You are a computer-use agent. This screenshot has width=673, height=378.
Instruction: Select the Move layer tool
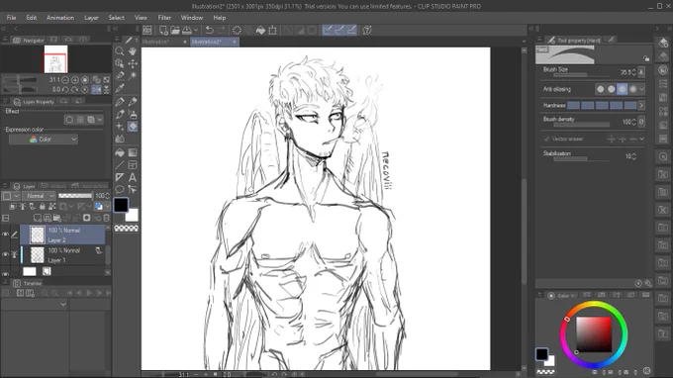click(x=133, y=63)
